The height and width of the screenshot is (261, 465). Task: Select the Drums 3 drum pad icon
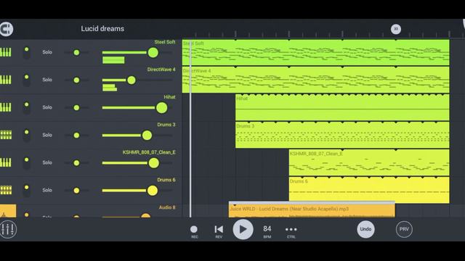click(6, 135)
